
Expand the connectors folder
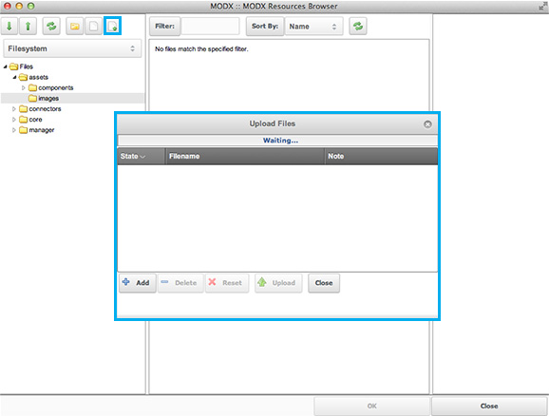(x=14, y=109)
